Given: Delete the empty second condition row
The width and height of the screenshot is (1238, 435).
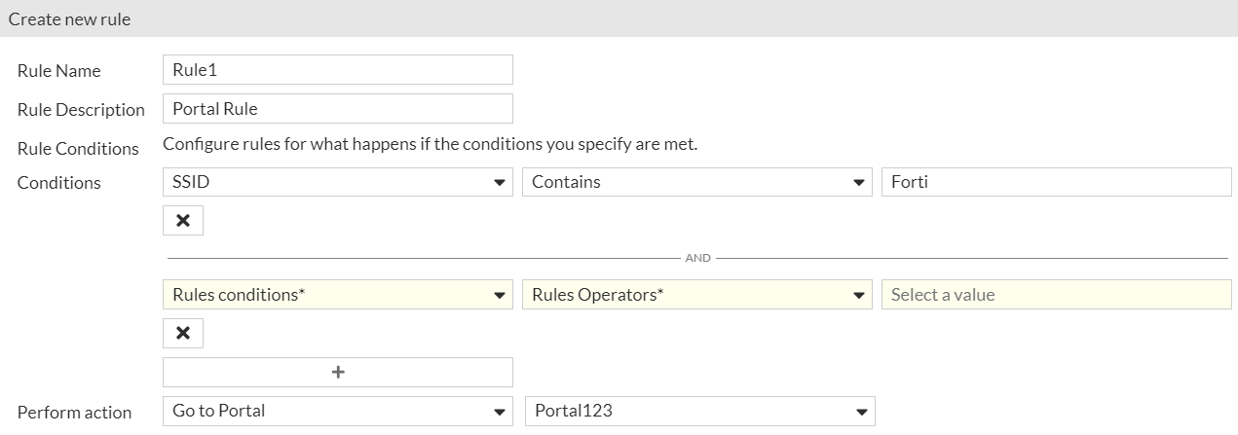Looking at the screenshot, I should coord(182,334).
